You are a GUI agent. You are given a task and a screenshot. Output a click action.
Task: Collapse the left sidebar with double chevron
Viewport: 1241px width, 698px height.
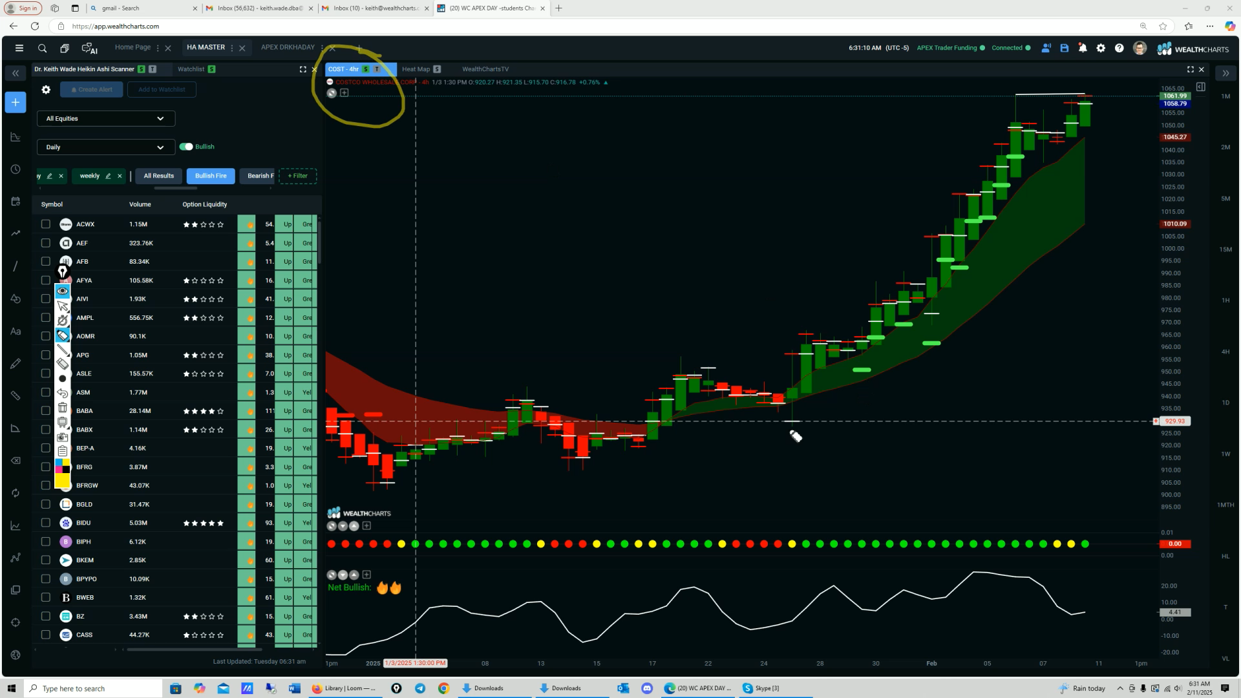pos(16,73)
